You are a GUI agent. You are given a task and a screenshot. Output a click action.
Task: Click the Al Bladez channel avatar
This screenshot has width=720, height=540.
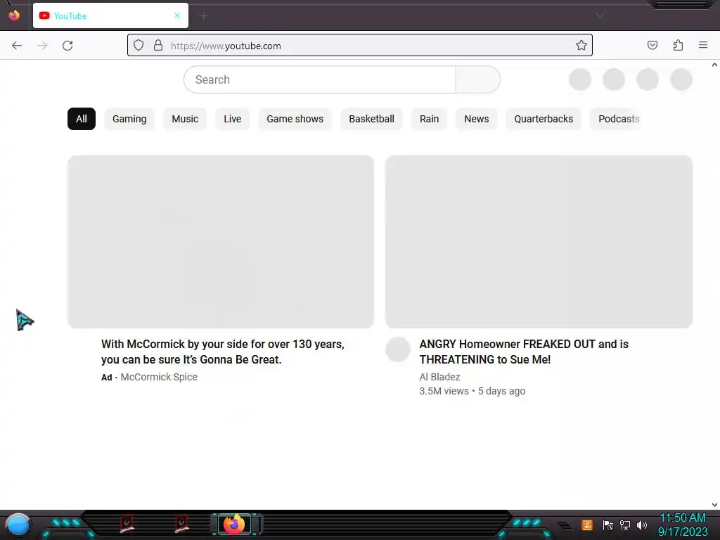[x=398, y=349]
